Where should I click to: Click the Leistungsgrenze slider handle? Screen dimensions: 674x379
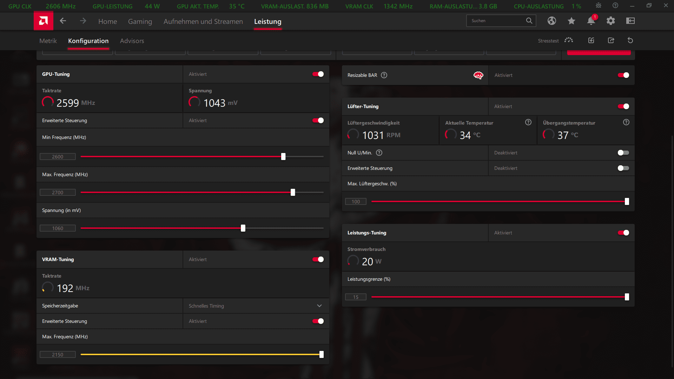pyautogui.click(x=627, y=297)
